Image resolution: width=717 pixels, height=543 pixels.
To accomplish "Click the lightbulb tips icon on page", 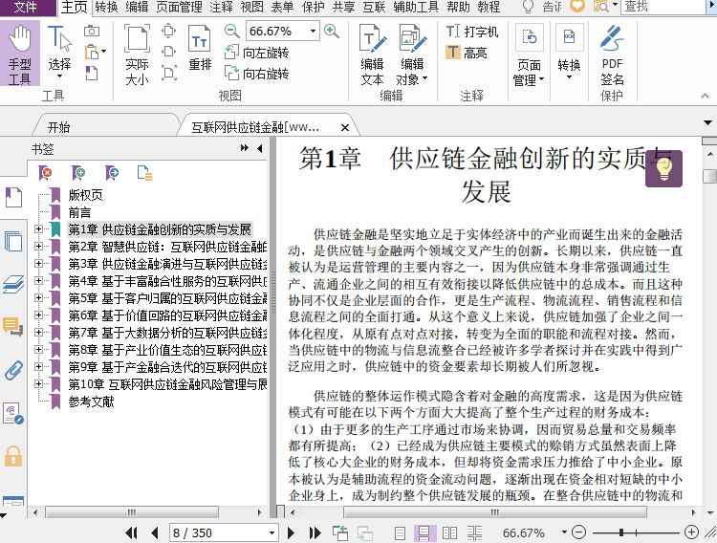I will coord(663,169).
